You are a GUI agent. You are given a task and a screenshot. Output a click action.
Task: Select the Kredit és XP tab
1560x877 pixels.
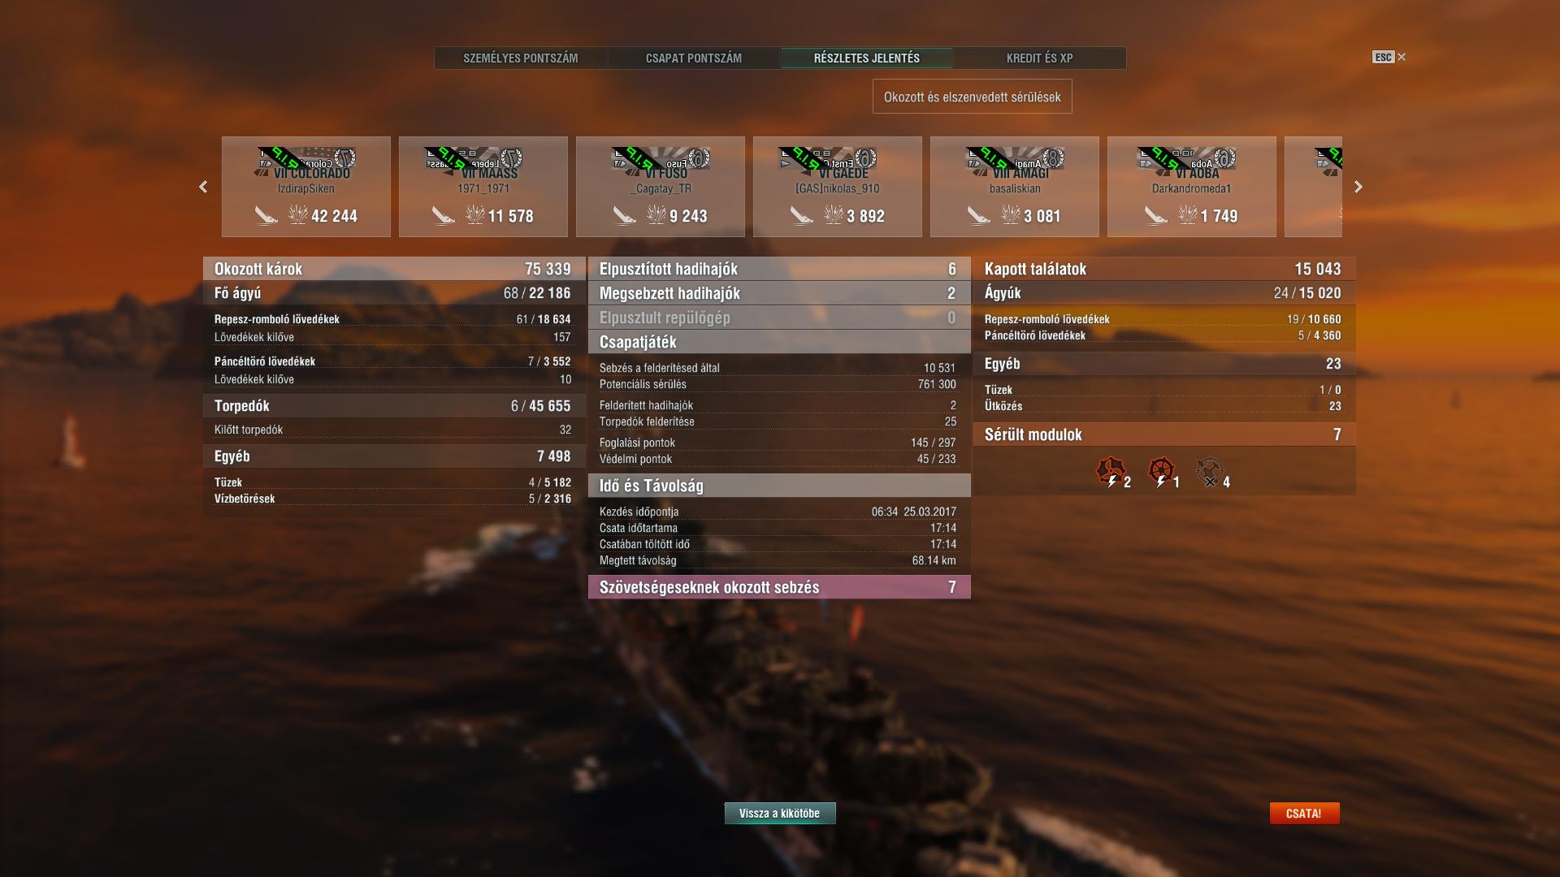pos(1039,58)
